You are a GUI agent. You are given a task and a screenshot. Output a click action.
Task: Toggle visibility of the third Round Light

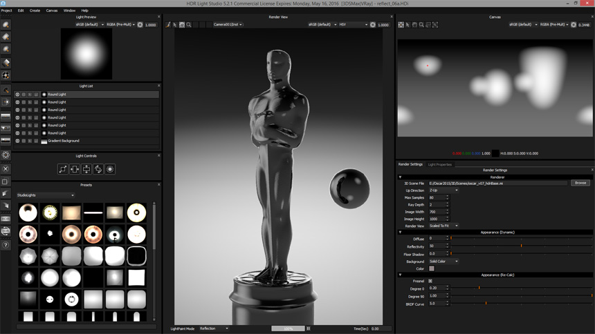(x=17, y=110)
